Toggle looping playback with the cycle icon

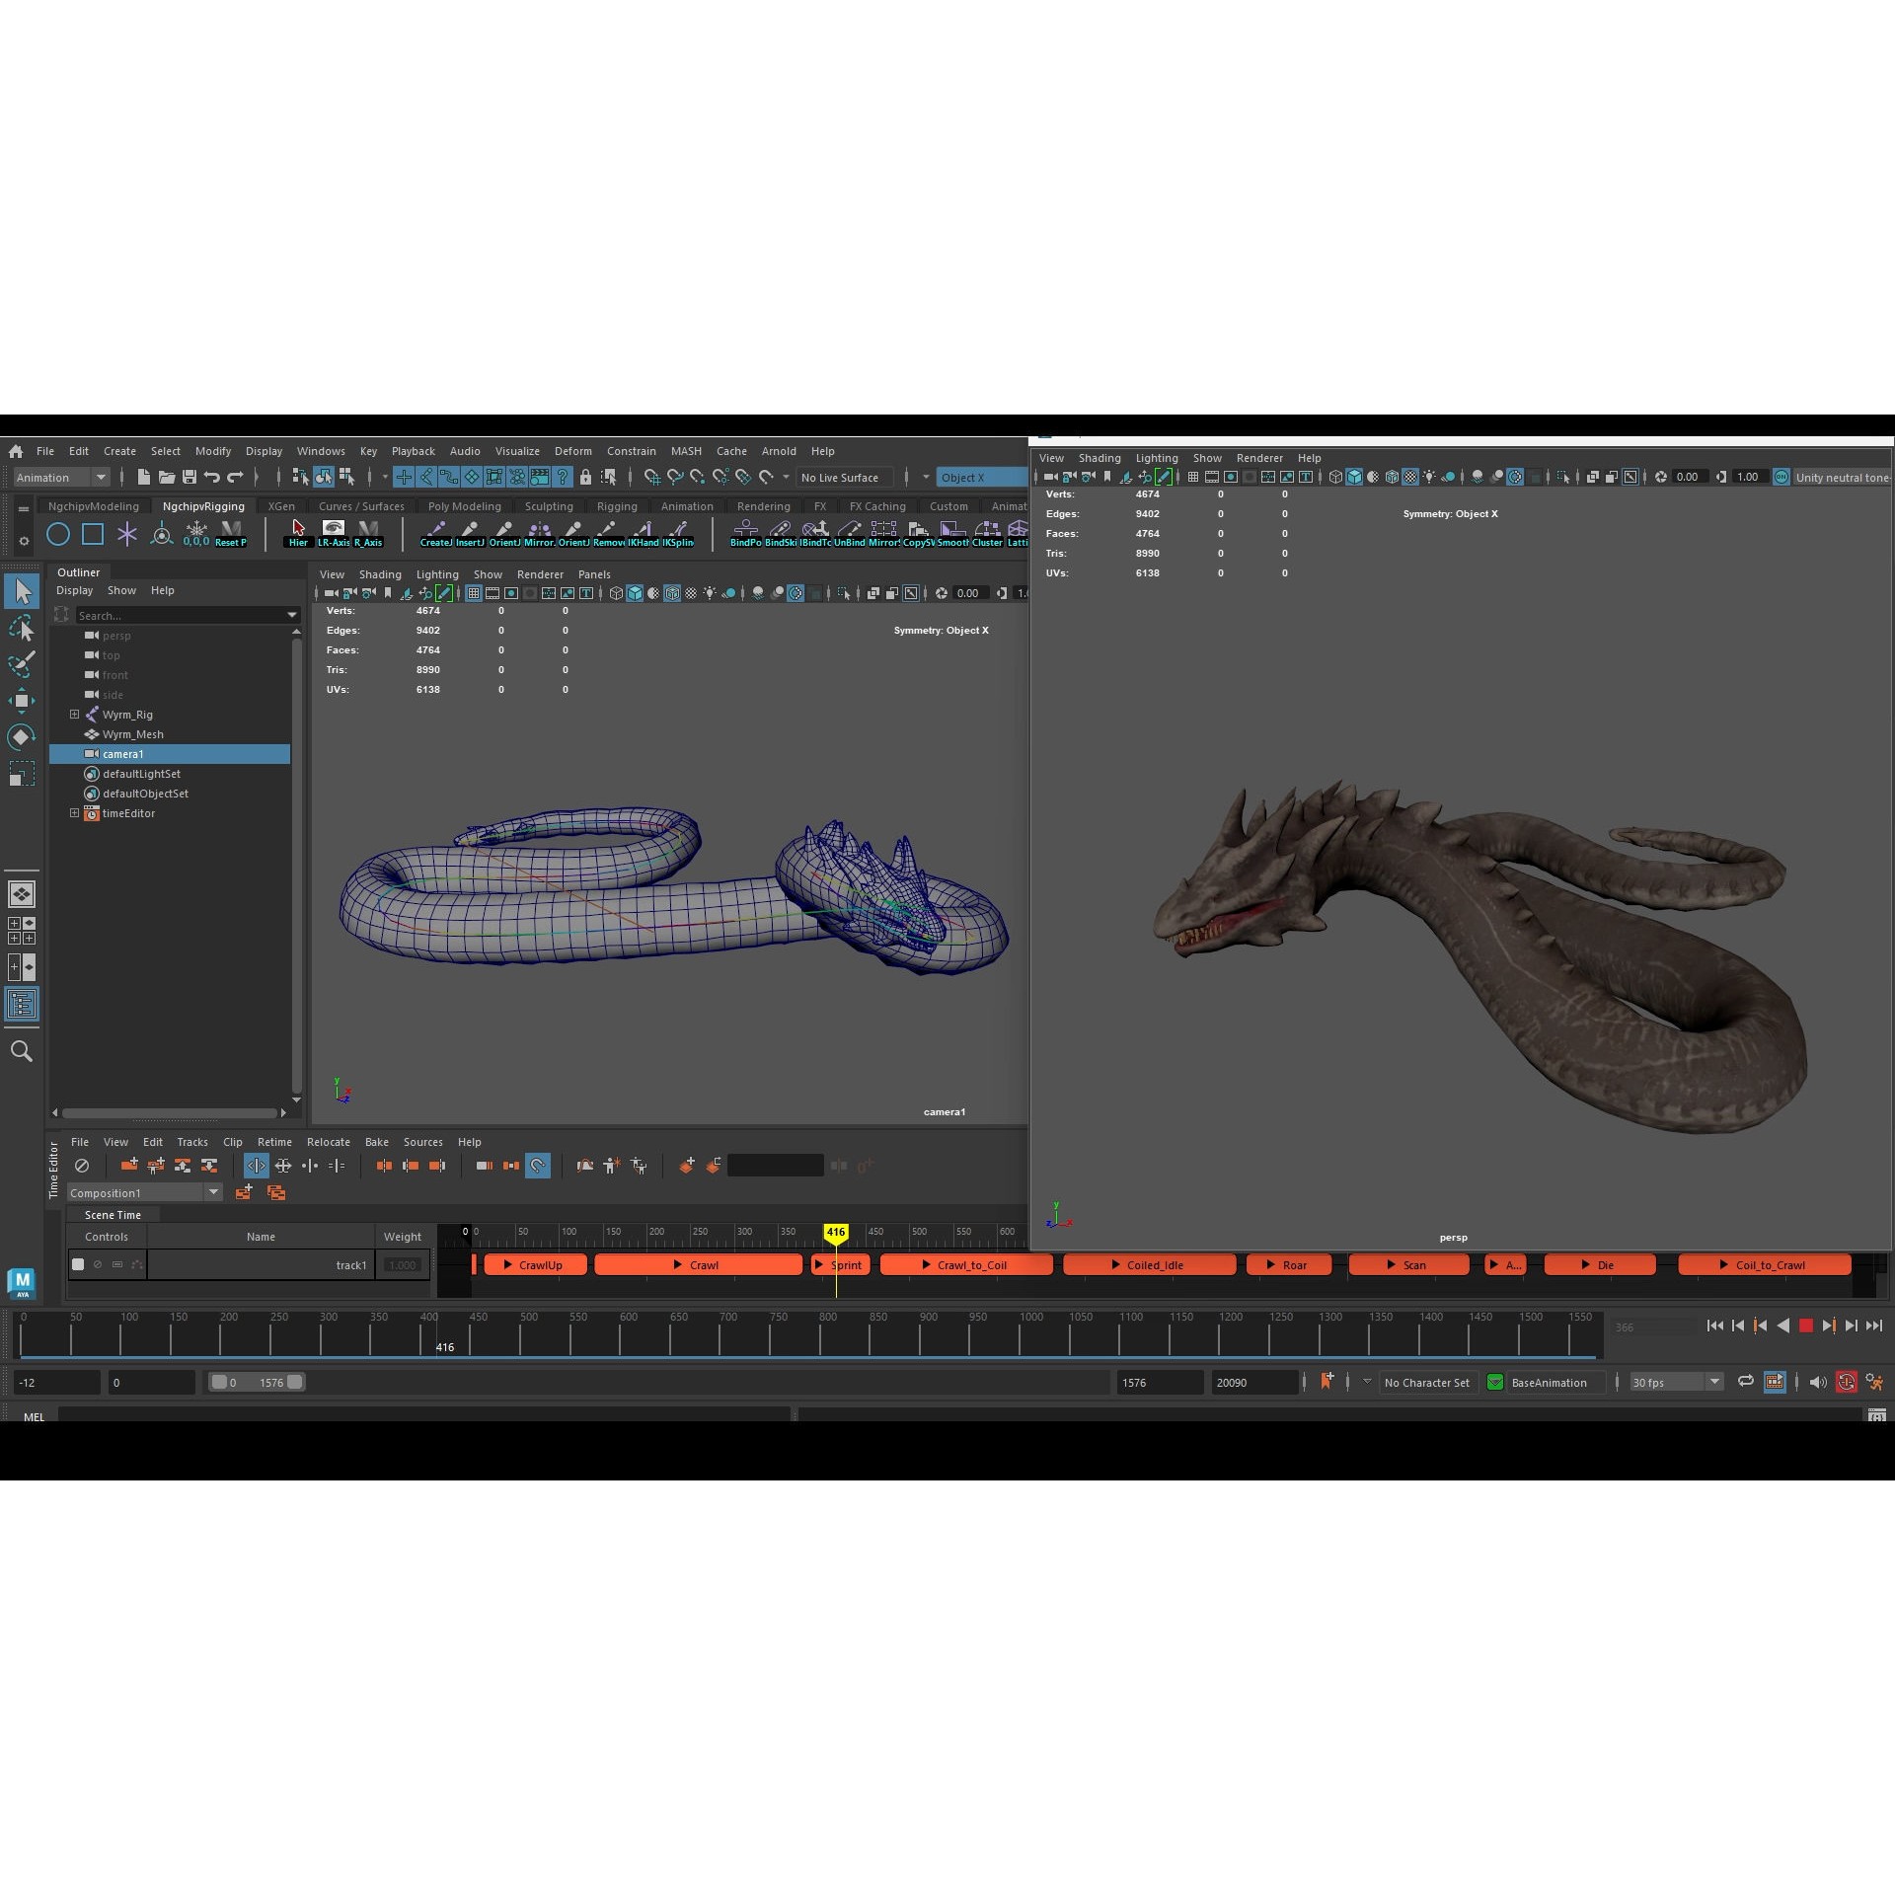point(1745,1382)
